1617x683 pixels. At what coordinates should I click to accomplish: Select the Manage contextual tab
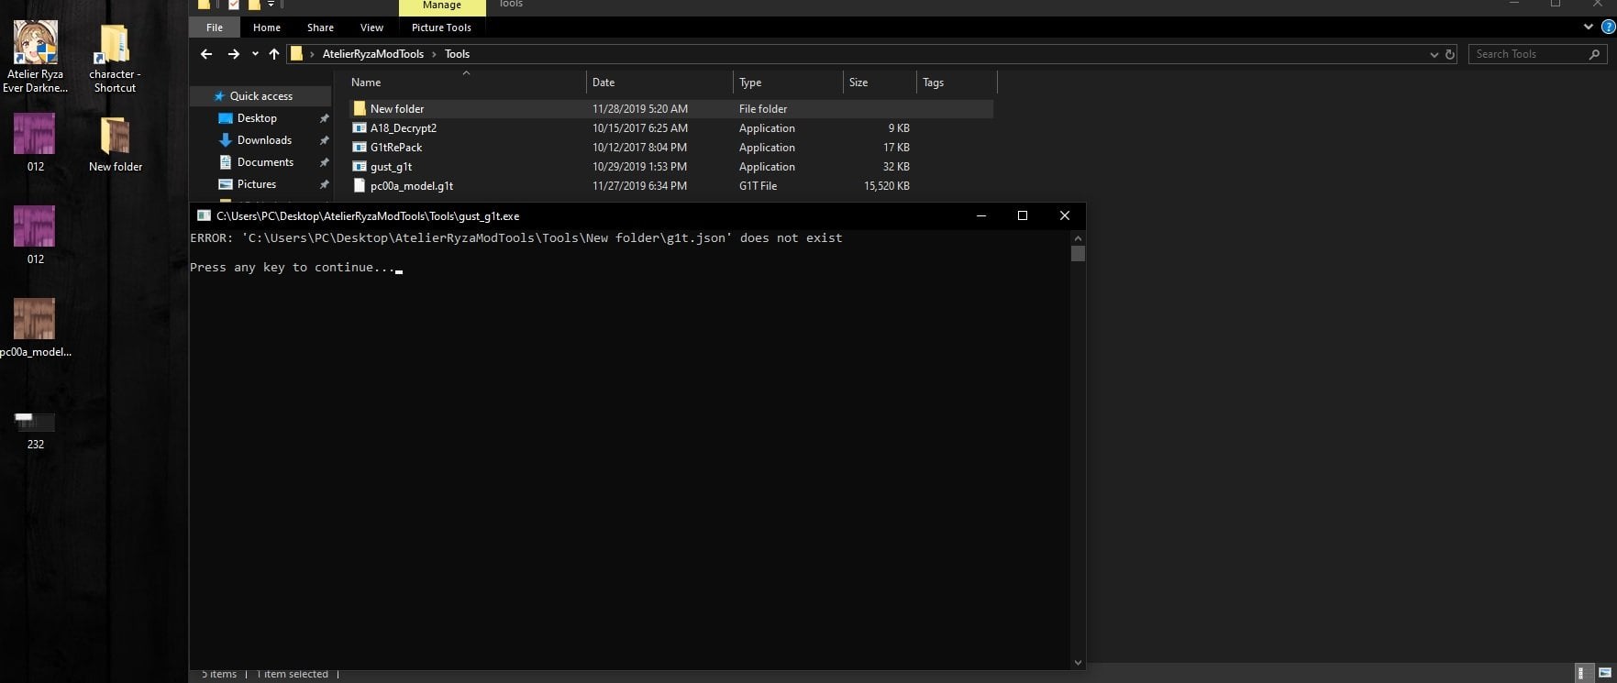pos(442,6)
